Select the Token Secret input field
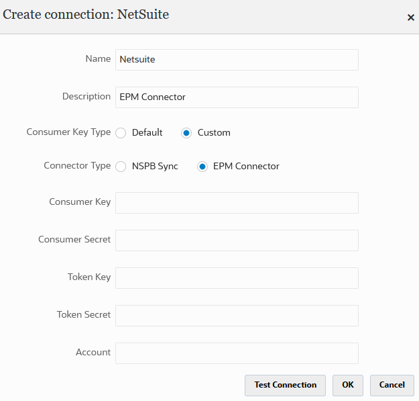 [237, 316]
